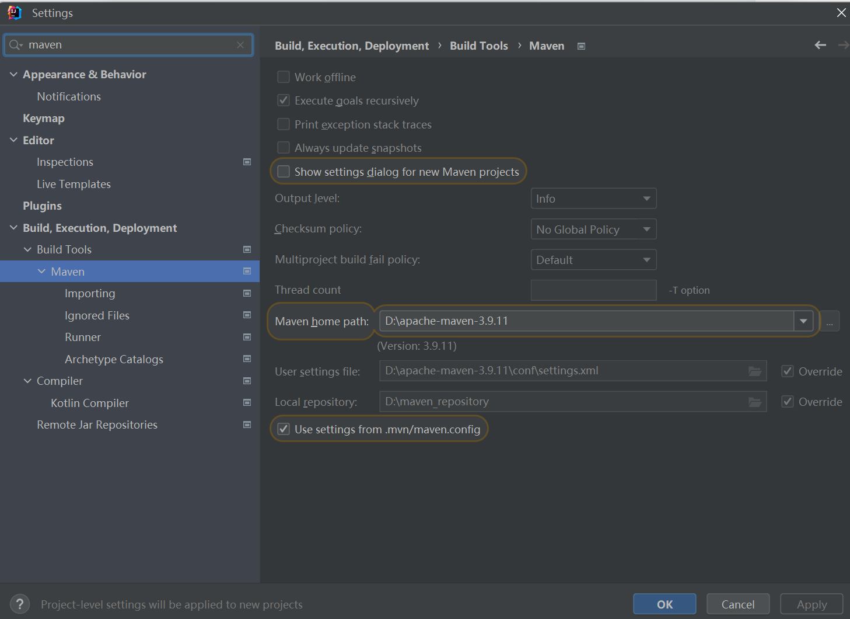850x619 pixels.
Task: Open Live Templates settings
Action: [x=74, y=184]
